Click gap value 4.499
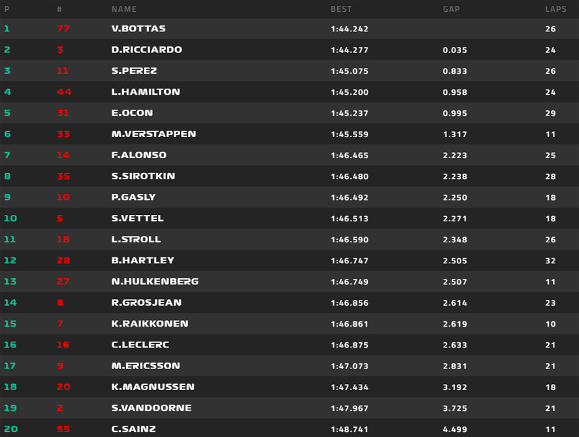Viewport: 579px width, 437px height. 455,429
